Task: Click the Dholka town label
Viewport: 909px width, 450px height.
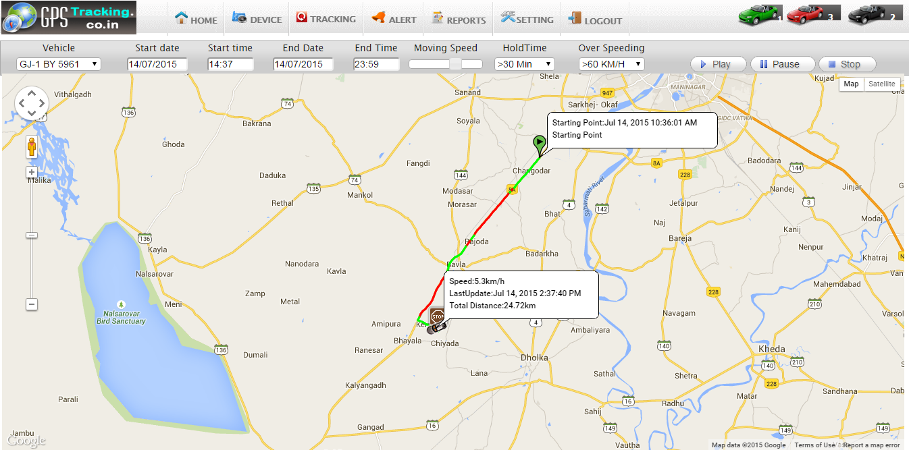Action: tap(534, 357)
